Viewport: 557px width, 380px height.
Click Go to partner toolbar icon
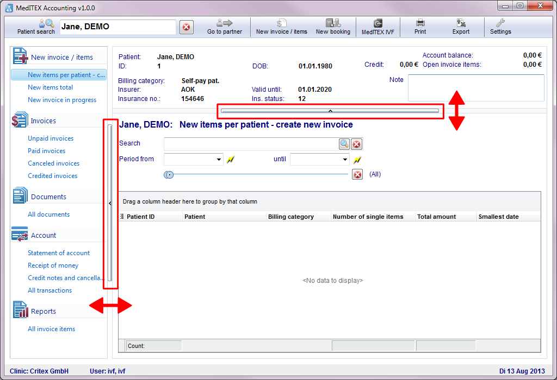pos(225,27)
